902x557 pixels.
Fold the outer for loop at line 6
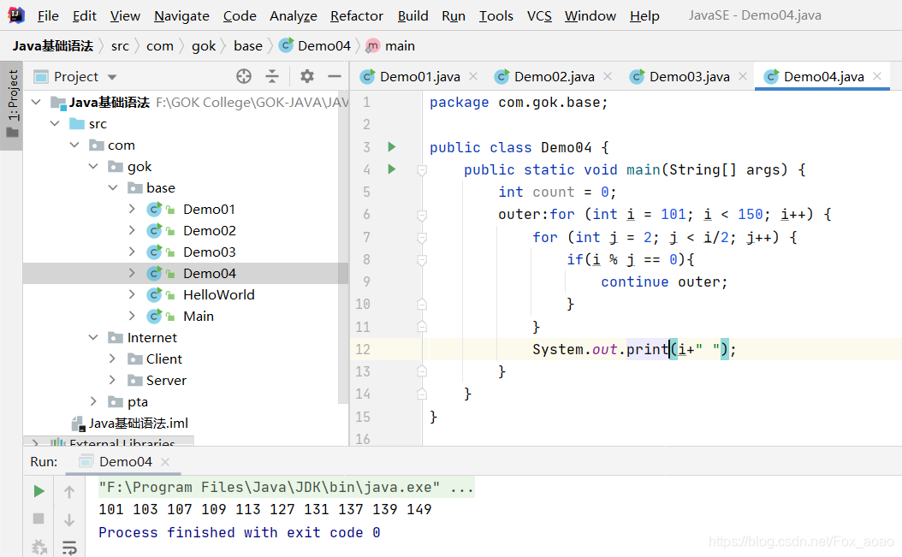click(422, 215)
